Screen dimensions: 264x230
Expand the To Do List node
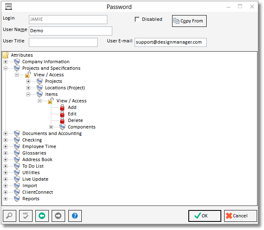pyautogui.click(x=5, y=166)
